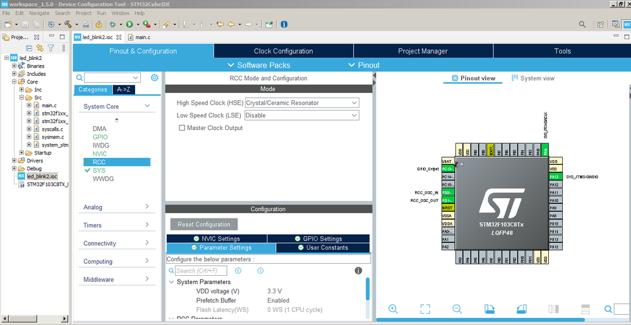Image resolution: width=631 pixels, height=325 pixels.
Task: Open Low Speed Clock (LSE) dropdown
Action: point(302,115)
